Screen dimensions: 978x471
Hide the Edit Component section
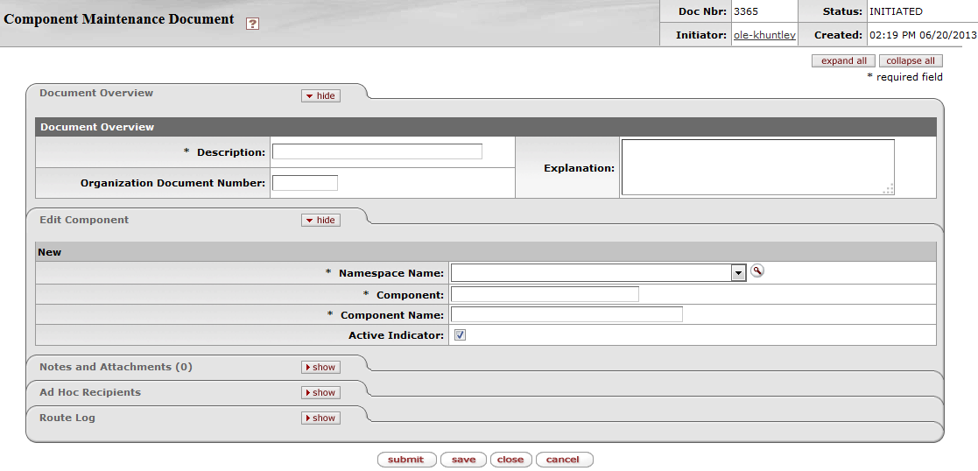[320, 221]
